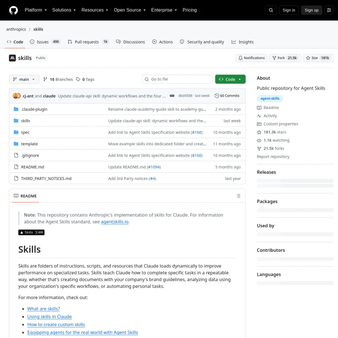Viewport: 338px width, 338px height.
Task: Click the .claude-plugin folder icon
Action: [16, 109]
